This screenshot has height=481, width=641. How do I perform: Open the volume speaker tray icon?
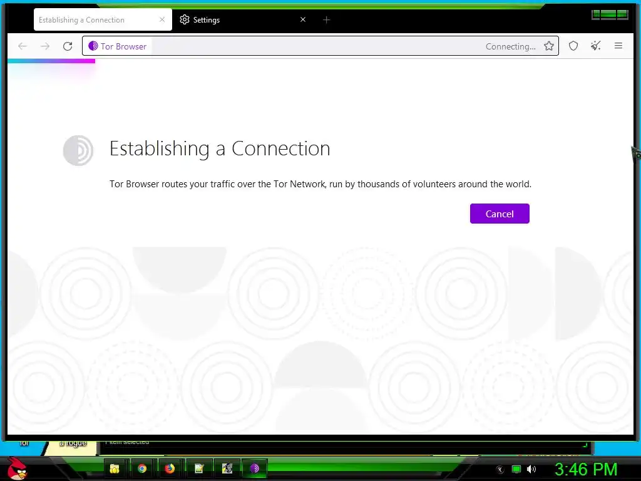click(531, 469)
